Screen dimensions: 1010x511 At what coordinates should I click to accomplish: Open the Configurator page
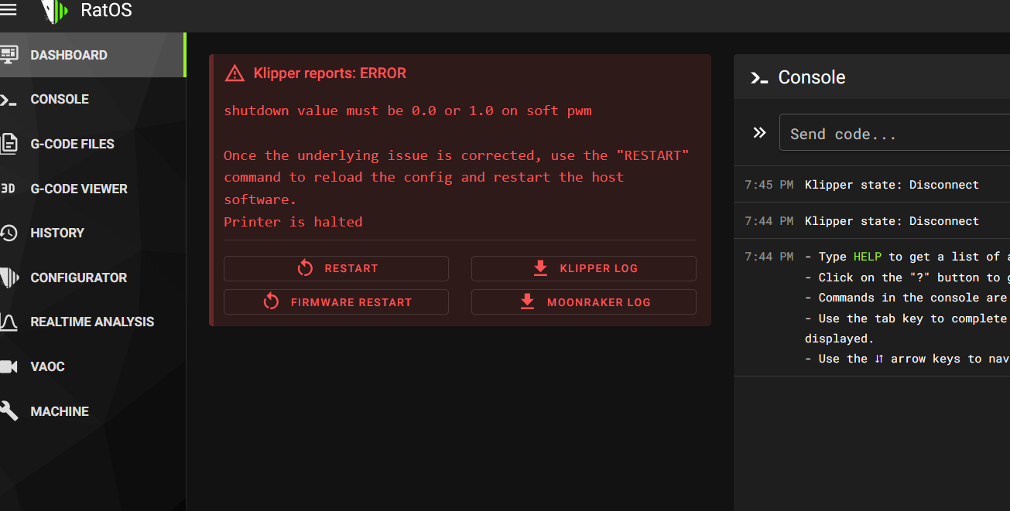tap(93, 278)
